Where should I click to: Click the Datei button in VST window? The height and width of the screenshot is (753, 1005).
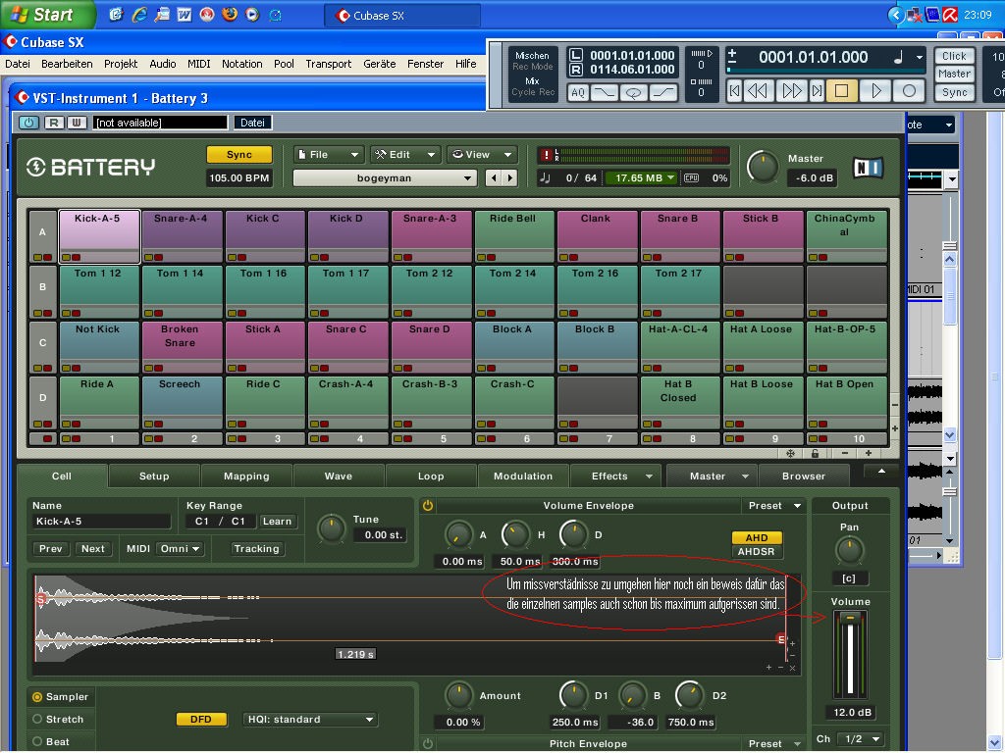tap(252, 123)
